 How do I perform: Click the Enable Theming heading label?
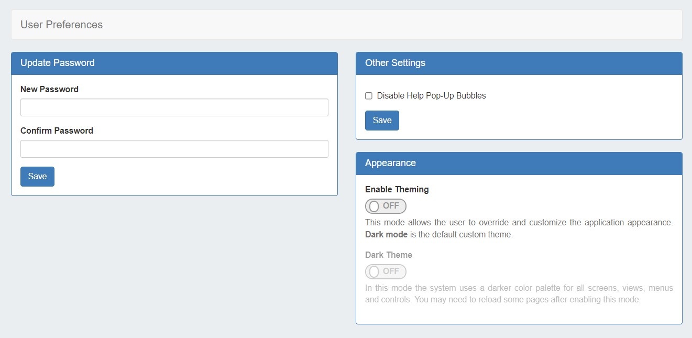[x=397, y=189]
